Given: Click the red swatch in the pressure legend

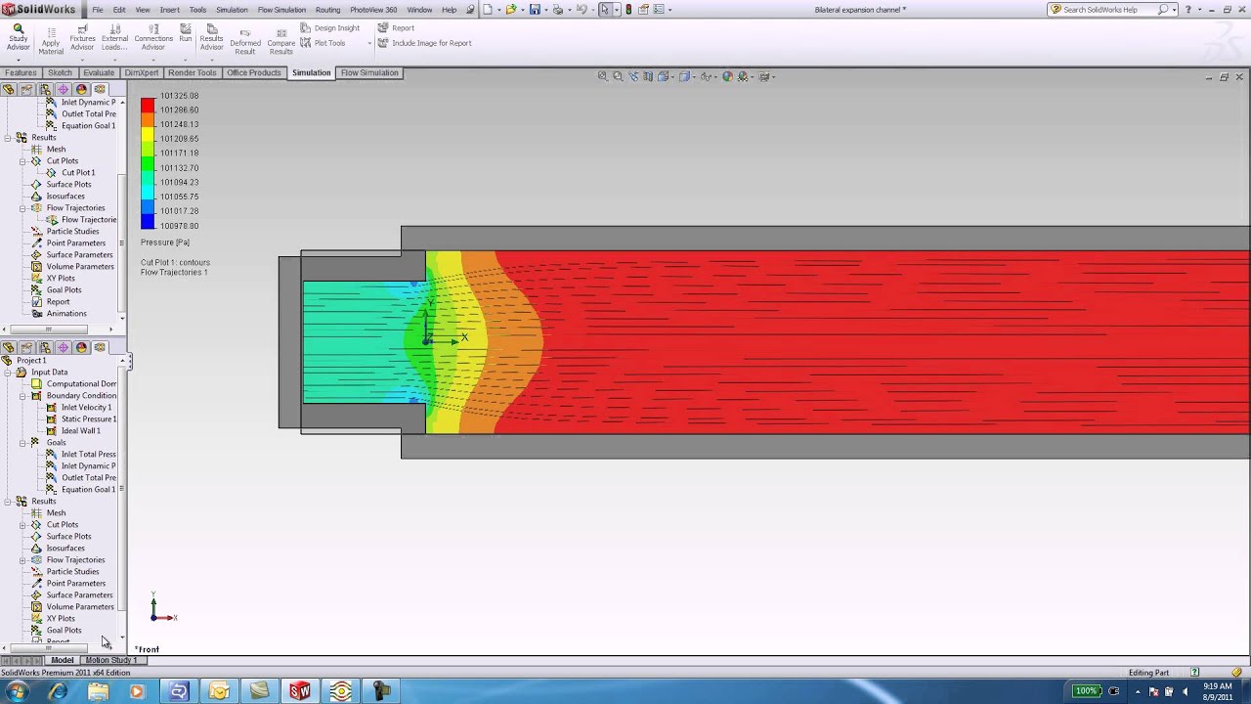Looking at the screenshot, I should (x=148, y=104).
